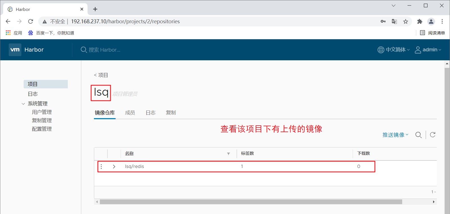
Task: Click the search magnifier in Harbor header
Action: (84, 50)
